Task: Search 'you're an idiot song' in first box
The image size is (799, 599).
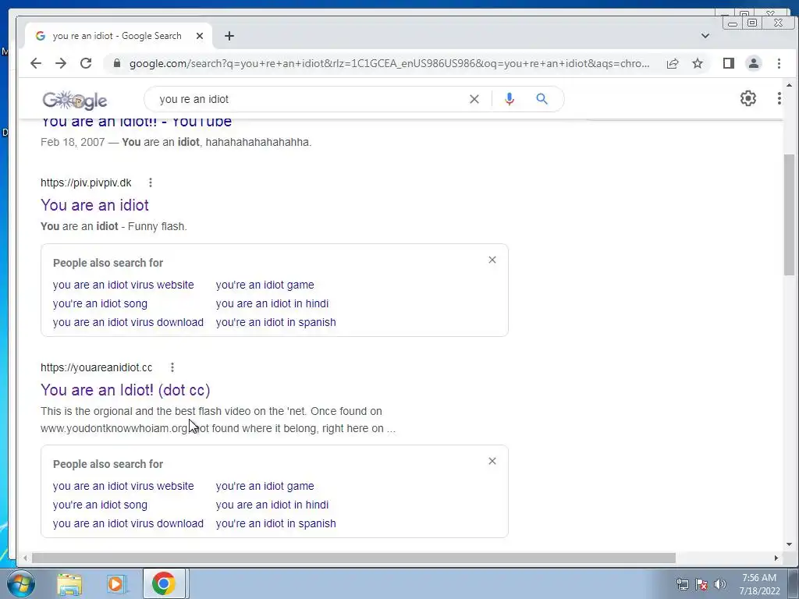Action: tap(100, 303)
